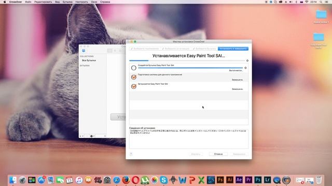Select Все бутылки in bottles sidebar
The width and height of the screenshot is (332, 186).
[89, 60]
